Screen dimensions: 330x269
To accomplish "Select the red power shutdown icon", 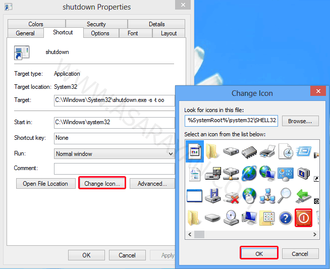I will point(304,218).
